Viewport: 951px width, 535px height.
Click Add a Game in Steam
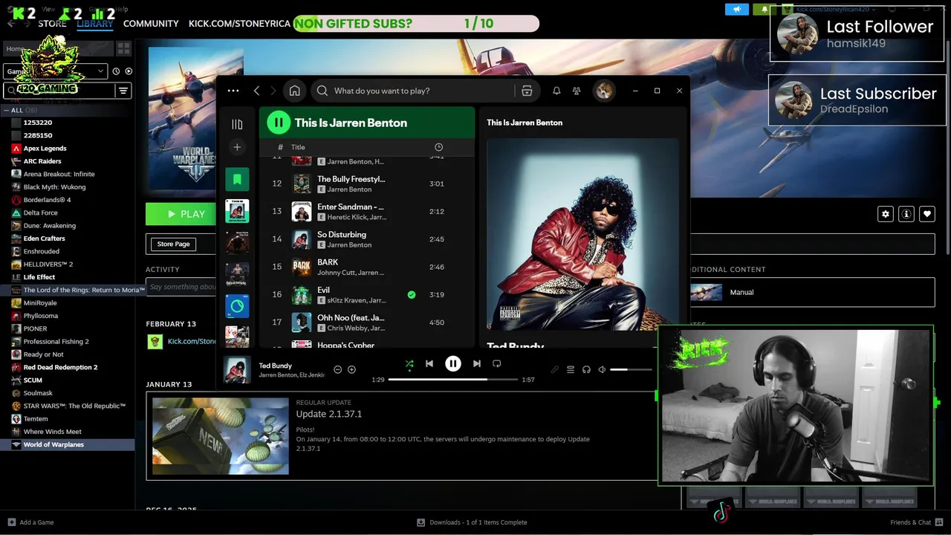30,522
